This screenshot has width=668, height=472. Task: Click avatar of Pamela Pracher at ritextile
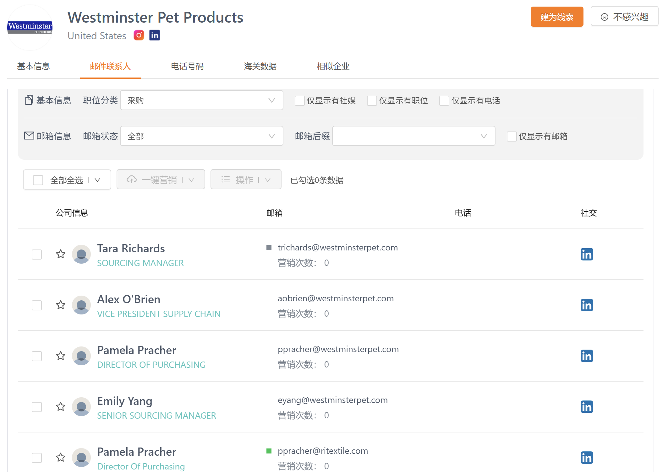[x=81, y=458]
